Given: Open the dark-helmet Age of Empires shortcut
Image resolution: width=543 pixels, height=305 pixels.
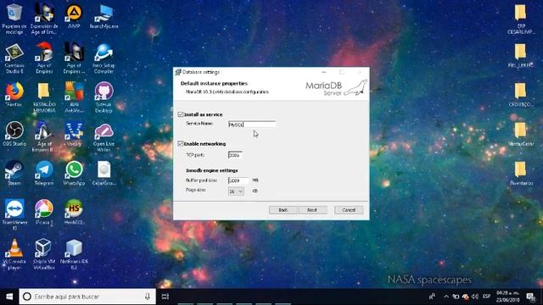Looking at the screenshot, I should pos(74,58).
